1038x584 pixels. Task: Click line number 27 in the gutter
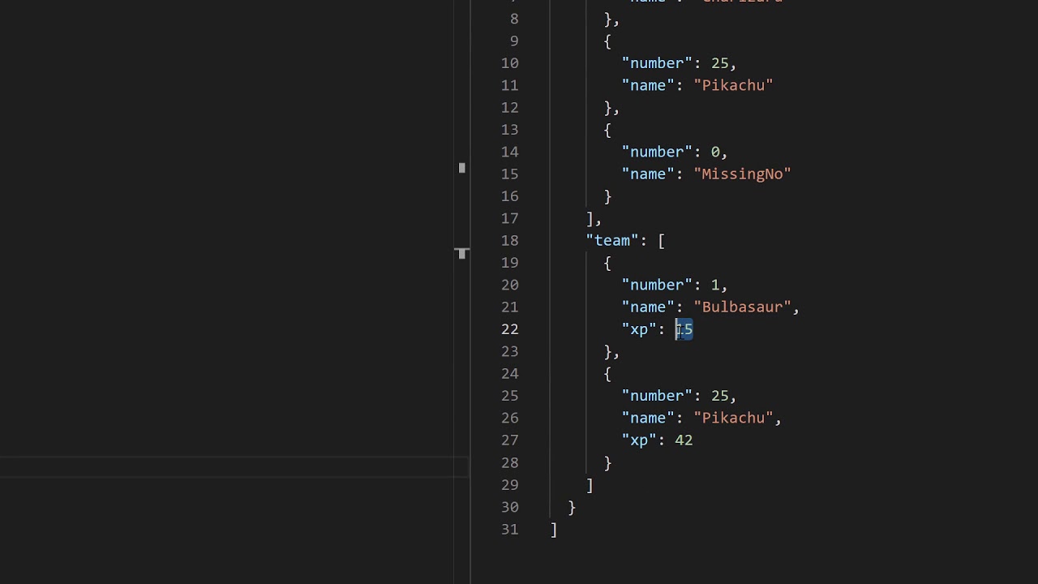click(x=509, y=440)
